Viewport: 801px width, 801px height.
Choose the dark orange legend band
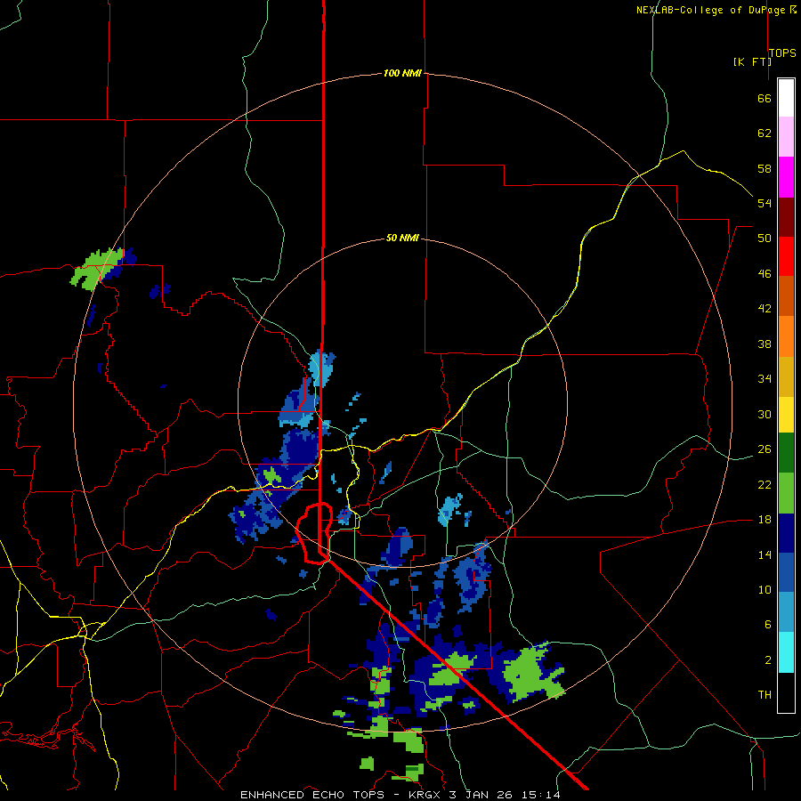[x=786, y=296]
